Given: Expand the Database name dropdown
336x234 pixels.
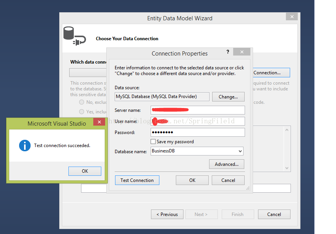Looking at the screenshot, I should [240, 151].
